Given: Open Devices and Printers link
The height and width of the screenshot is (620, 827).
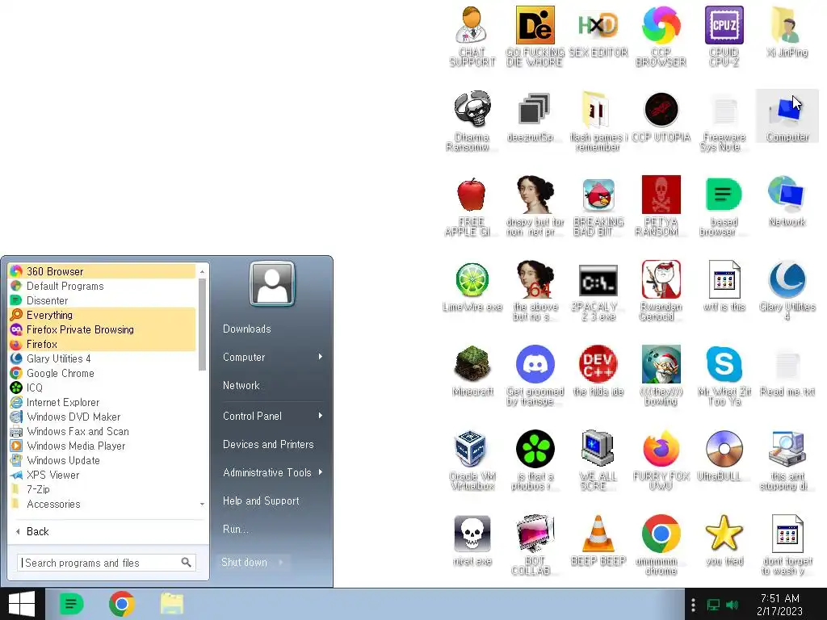Looking at the screenshot, I should (268, 445).
